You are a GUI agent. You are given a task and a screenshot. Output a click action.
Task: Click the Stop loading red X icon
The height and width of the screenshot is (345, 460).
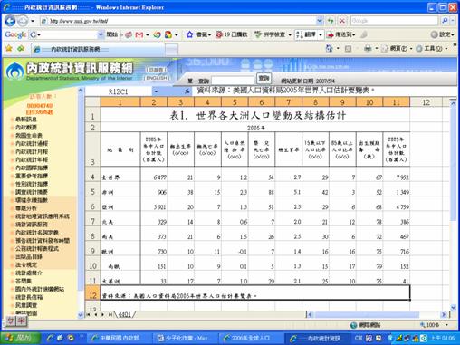[x=342, y=21]
